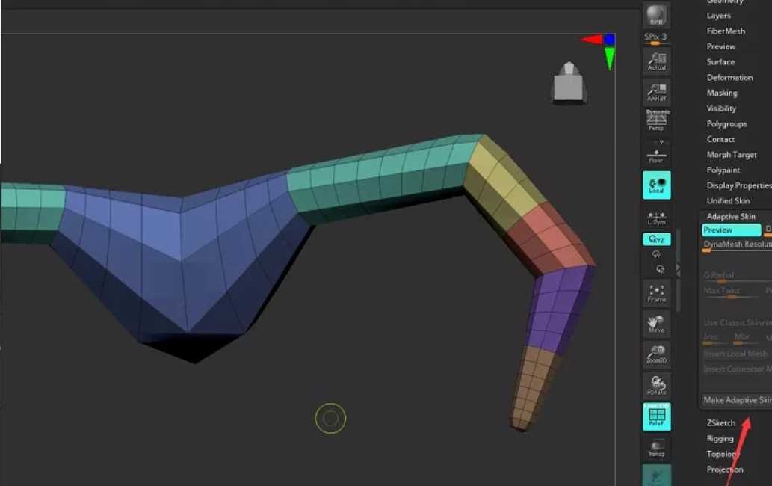Open the Projection subpalette

tap(725, 470)
